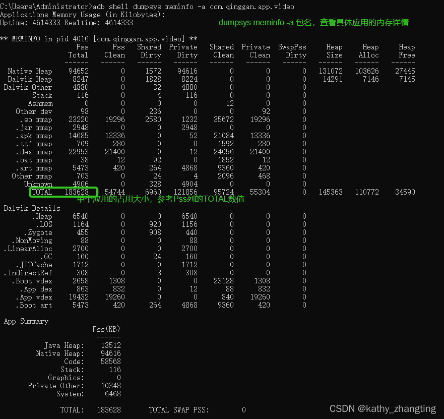Screen dimensions: 444x419
Task: Click TOTAL Private Dirty value 121856
Action: [x=185, y=192]
